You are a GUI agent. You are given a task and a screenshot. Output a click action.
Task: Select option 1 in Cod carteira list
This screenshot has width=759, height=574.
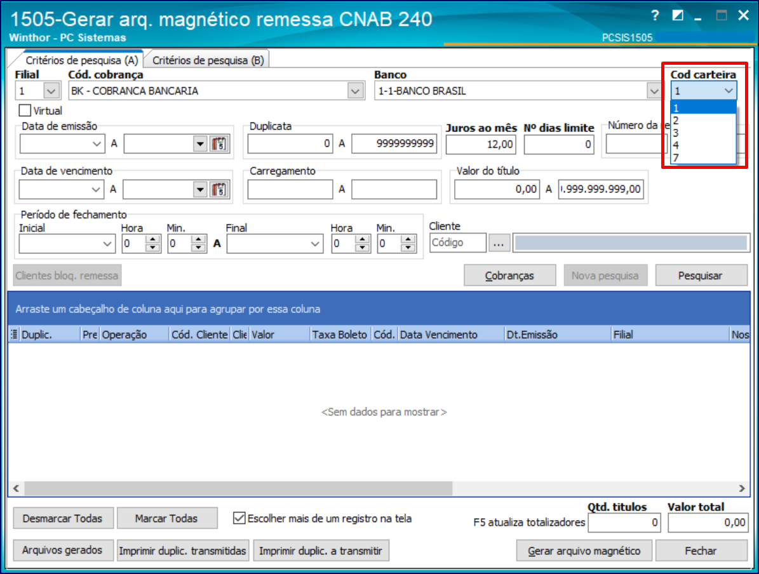click(703, 108)
